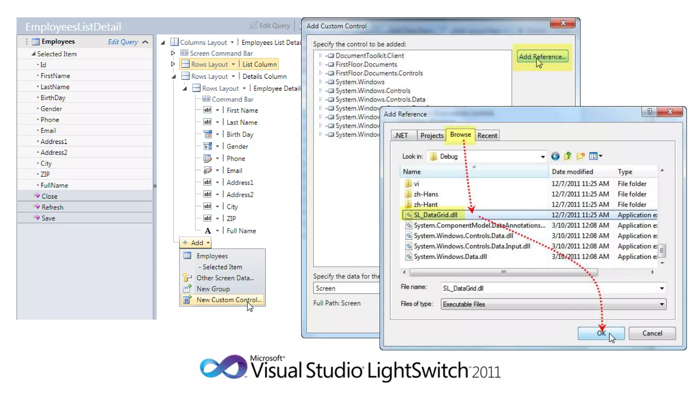Click the Add Reference button
Viewport: 699px width, 394px height.
click(x=542, y=57)
